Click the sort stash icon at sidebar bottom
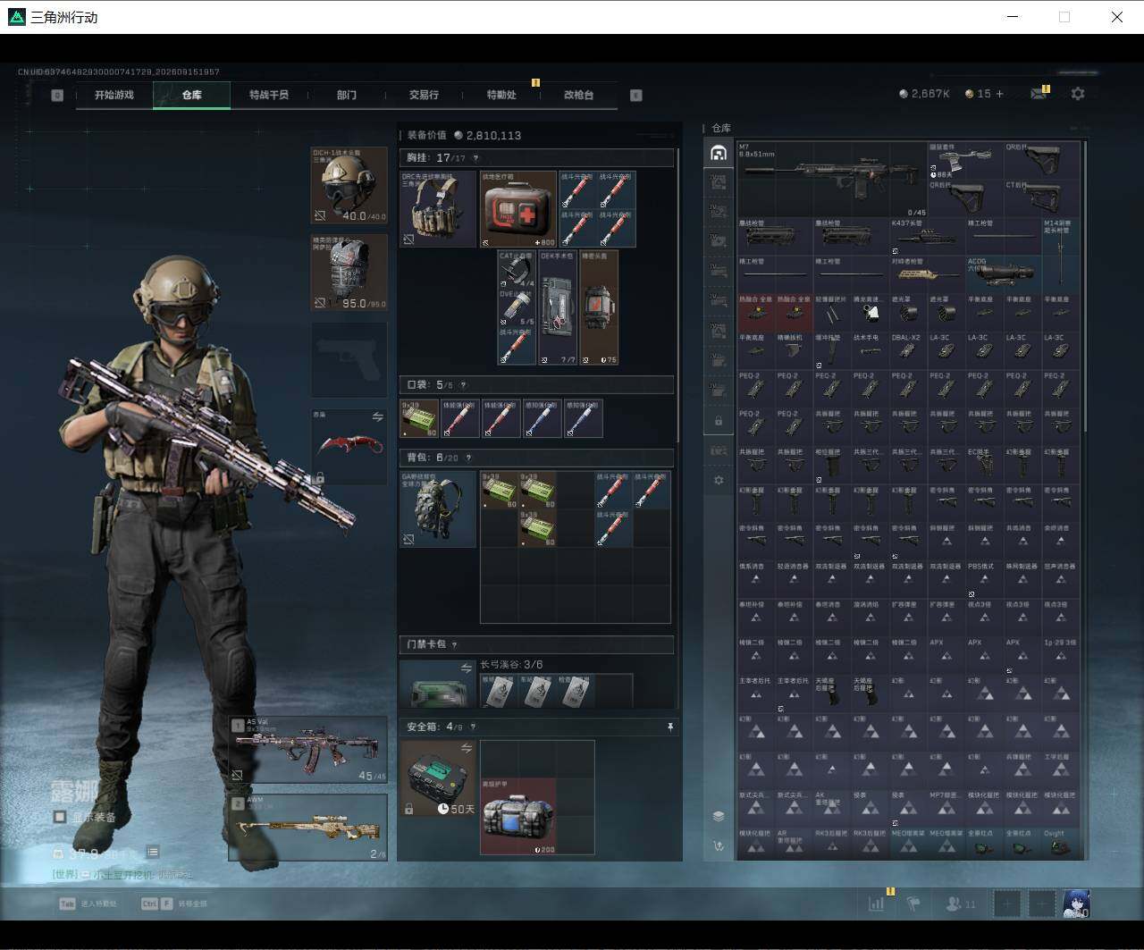 [x=719, y=845]
